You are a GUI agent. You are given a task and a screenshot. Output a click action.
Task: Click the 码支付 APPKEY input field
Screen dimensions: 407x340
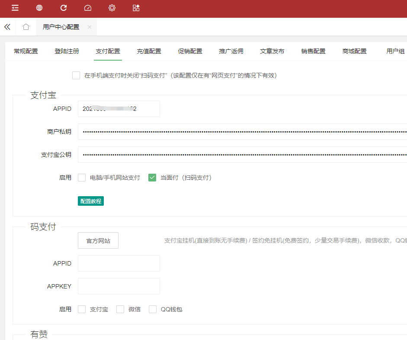tap(119, 286)
